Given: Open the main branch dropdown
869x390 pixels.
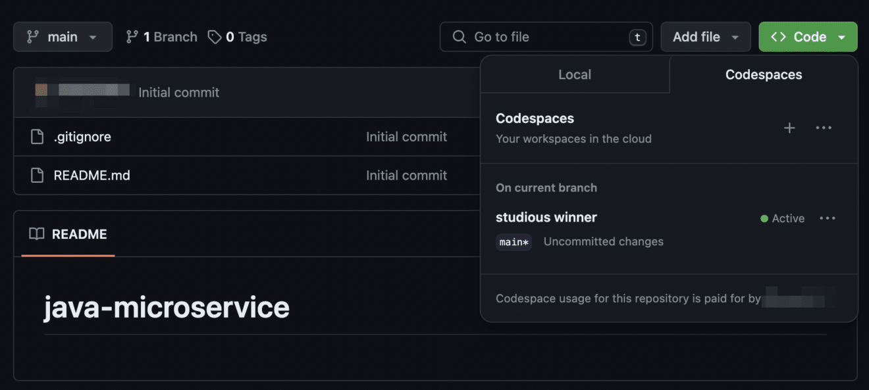Looking at the screenshot, I should tap(63, 37).
